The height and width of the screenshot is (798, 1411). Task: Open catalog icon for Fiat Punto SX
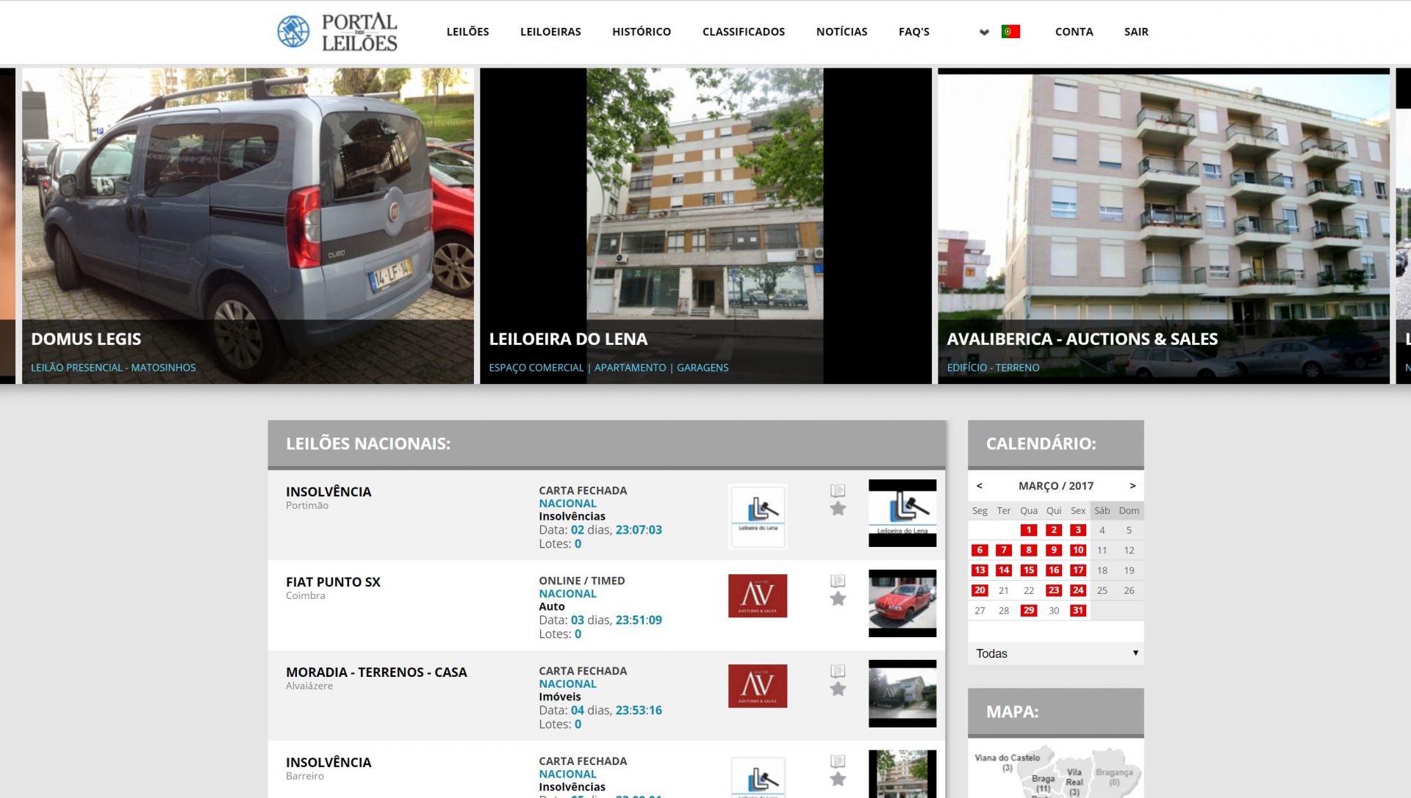(x=838, y=581)
